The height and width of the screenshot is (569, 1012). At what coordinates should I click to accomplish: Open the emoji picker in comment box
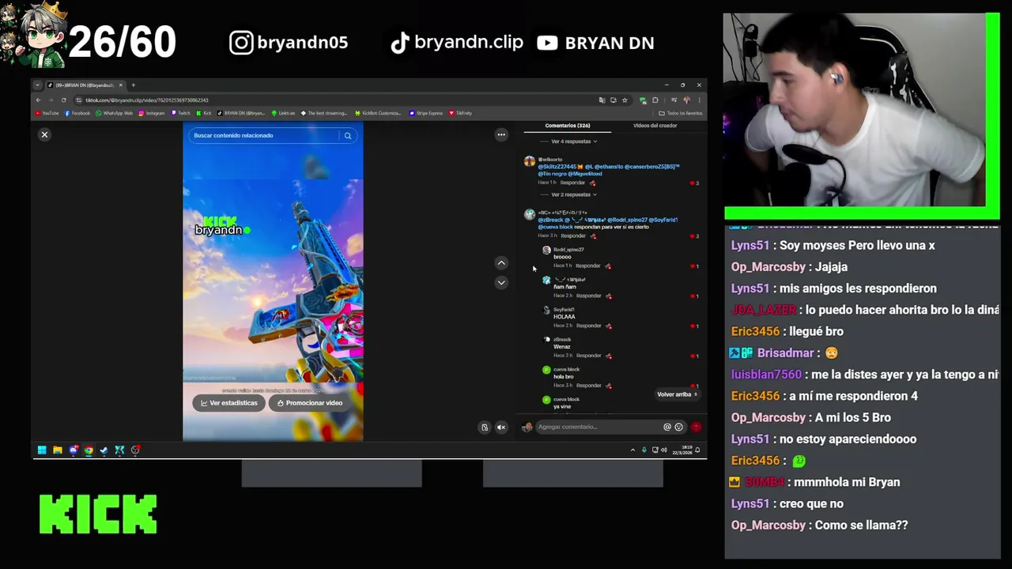tap(678, 428)
